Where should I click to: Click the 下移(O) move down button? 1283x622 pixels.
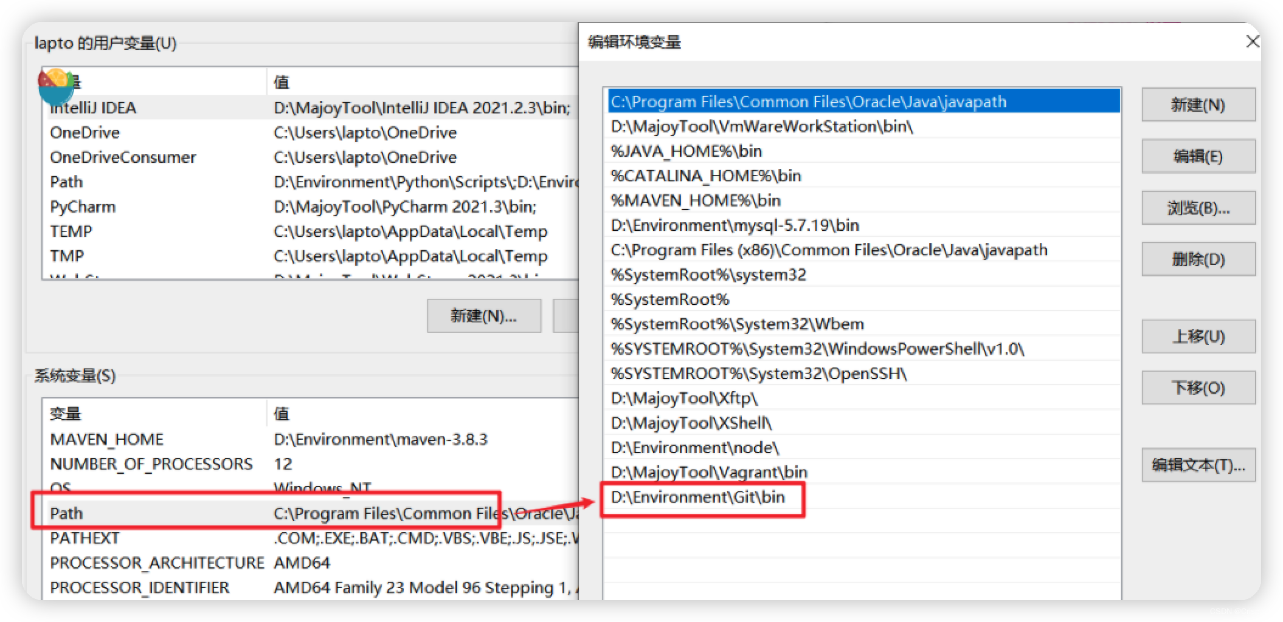[1198, 388]
